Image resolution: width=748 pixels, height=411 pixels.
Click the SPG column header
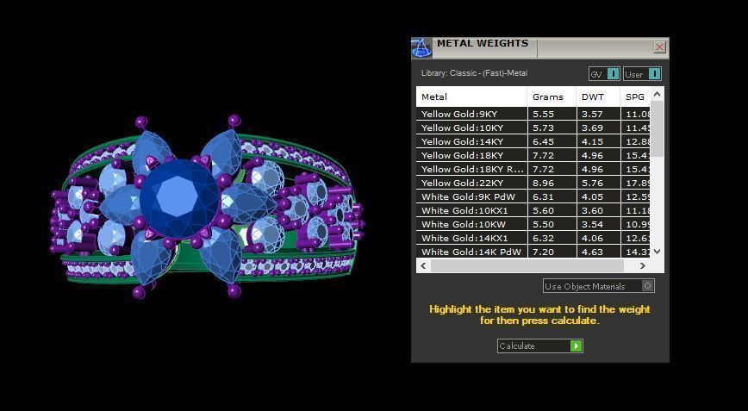tap(635, 97)
